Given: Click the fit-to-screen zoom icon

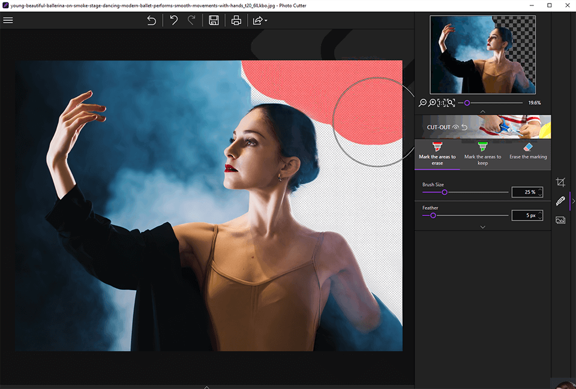Looking at the screenshot, I should 451,103.
